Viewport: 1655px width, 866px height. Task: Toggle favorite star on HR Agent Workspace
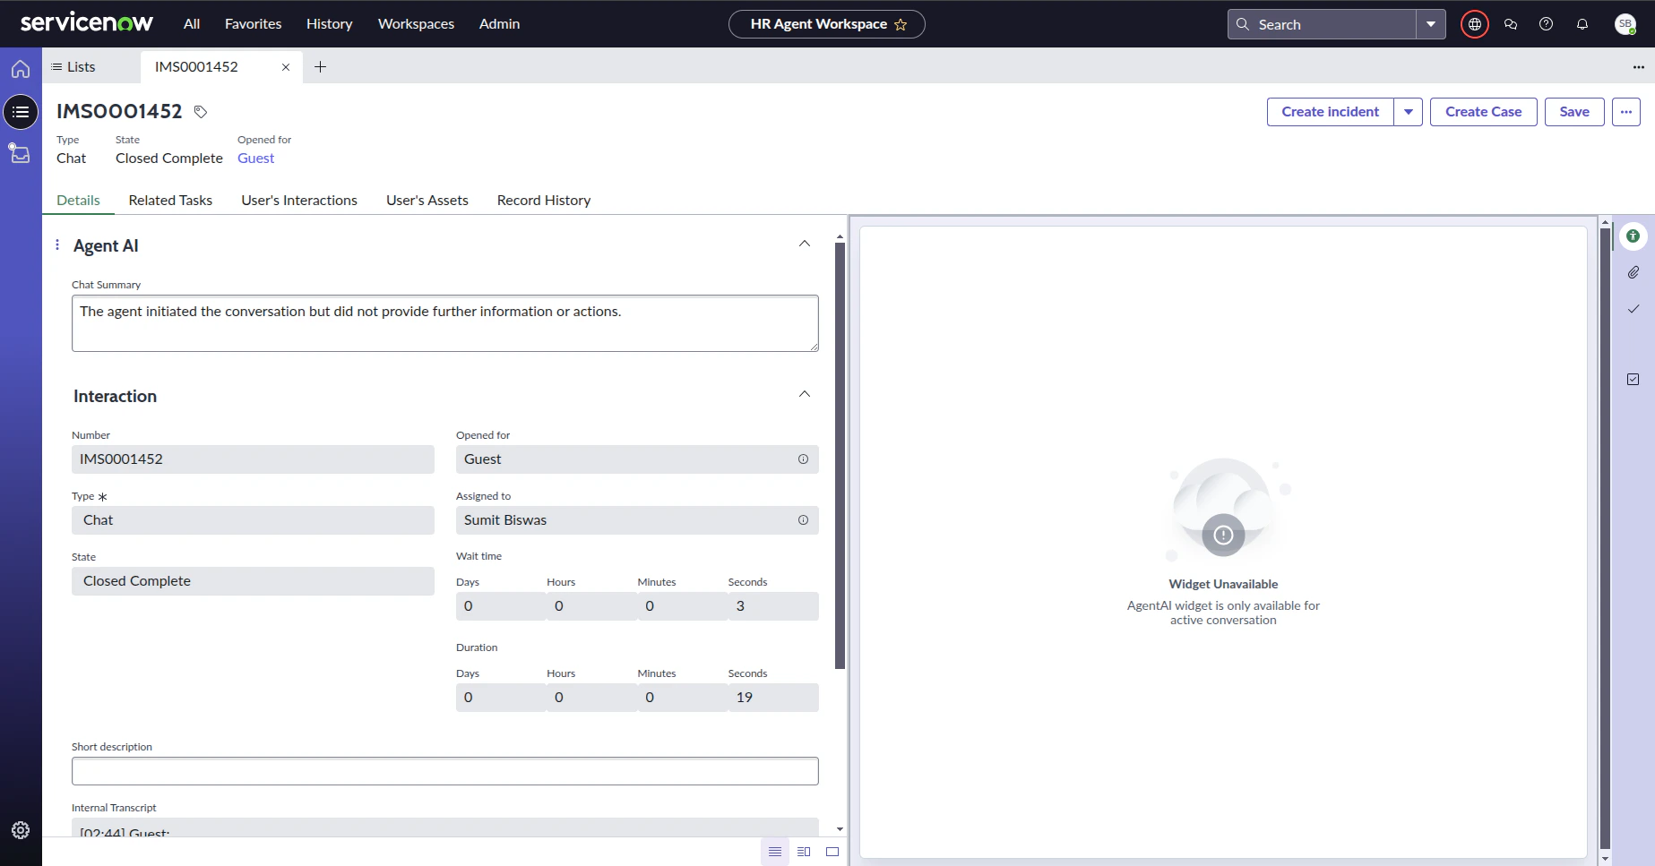(x=901, y=24)
